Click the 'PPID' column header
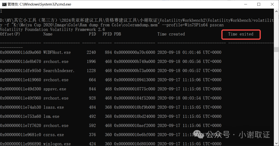 pos(107,34)
